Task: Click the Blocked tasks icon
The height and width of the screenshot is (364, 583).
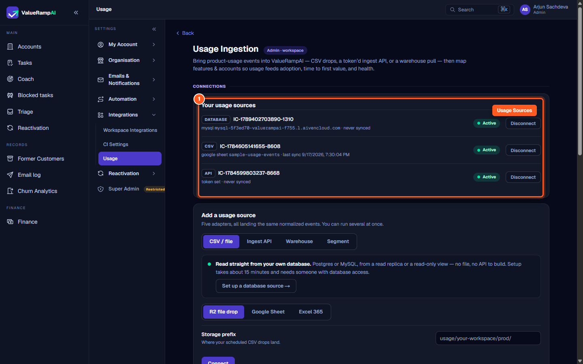Action: coord(10,95)
